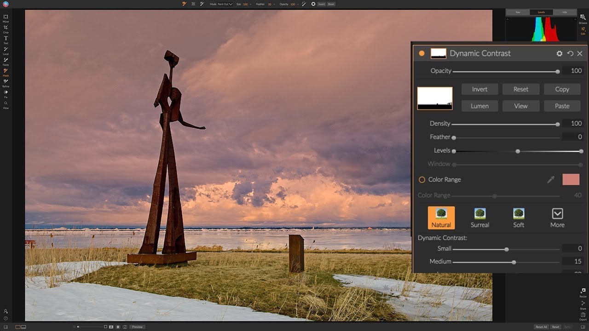589x331 pixels.
Task: Open the help question mark icon
Action: click(x=6, y=318)
